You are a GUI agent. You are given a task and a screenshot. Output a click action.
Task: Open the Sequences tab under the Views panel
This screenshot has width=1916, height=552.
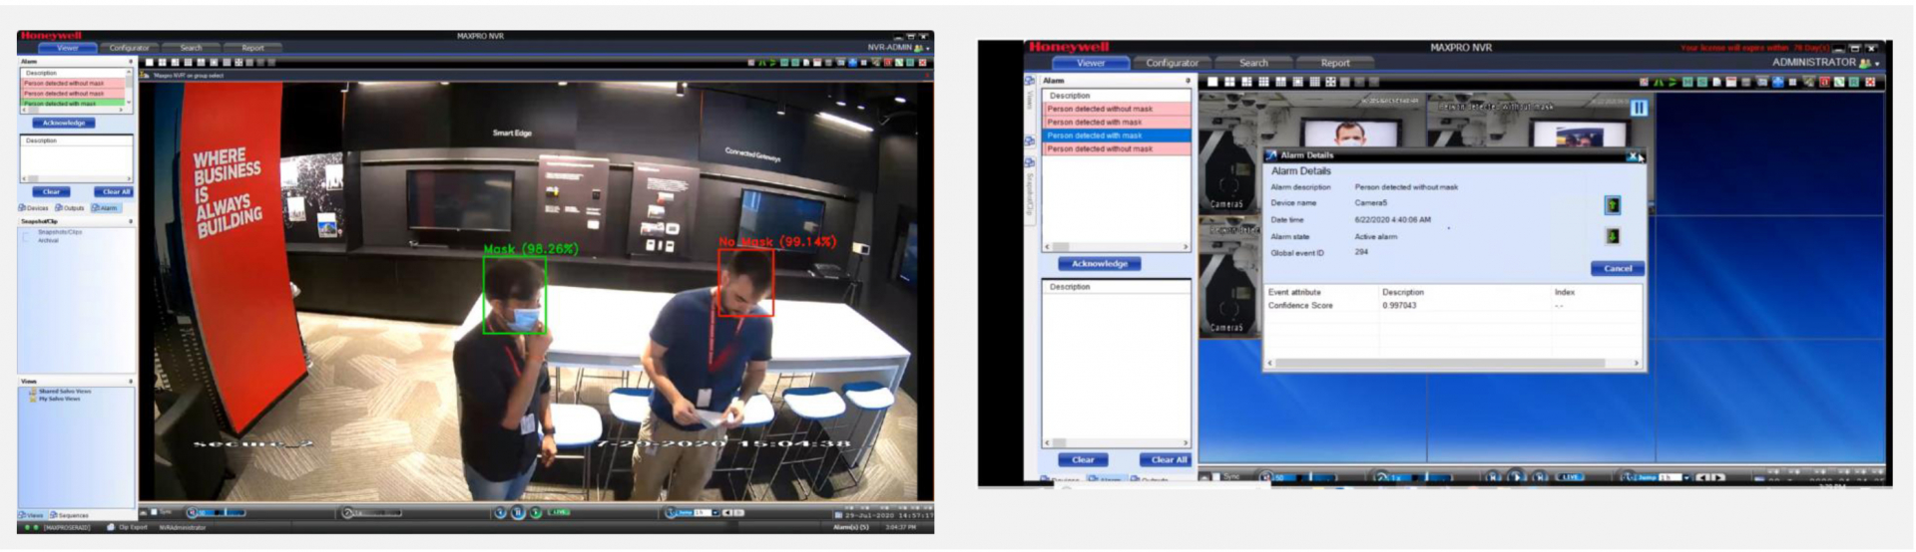[x=69, y=515]
